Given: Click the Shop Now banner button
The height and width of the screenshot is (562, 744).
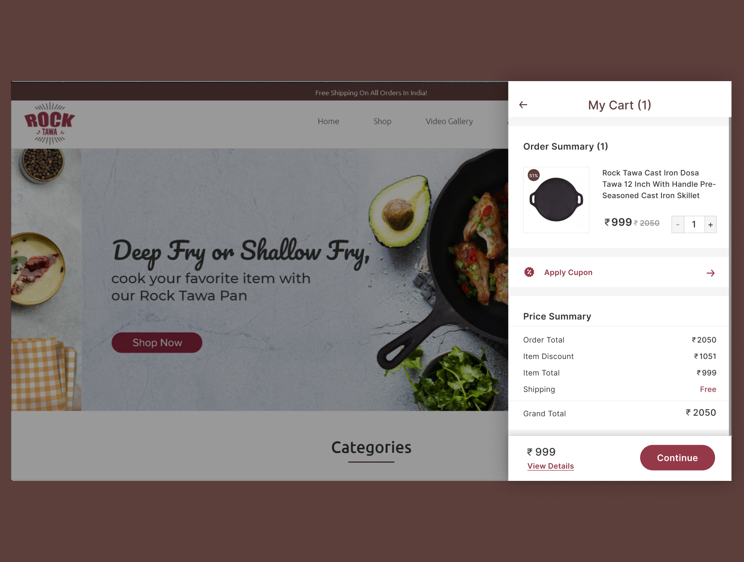Looking at the screenshot, I should [x=157, y=343].
